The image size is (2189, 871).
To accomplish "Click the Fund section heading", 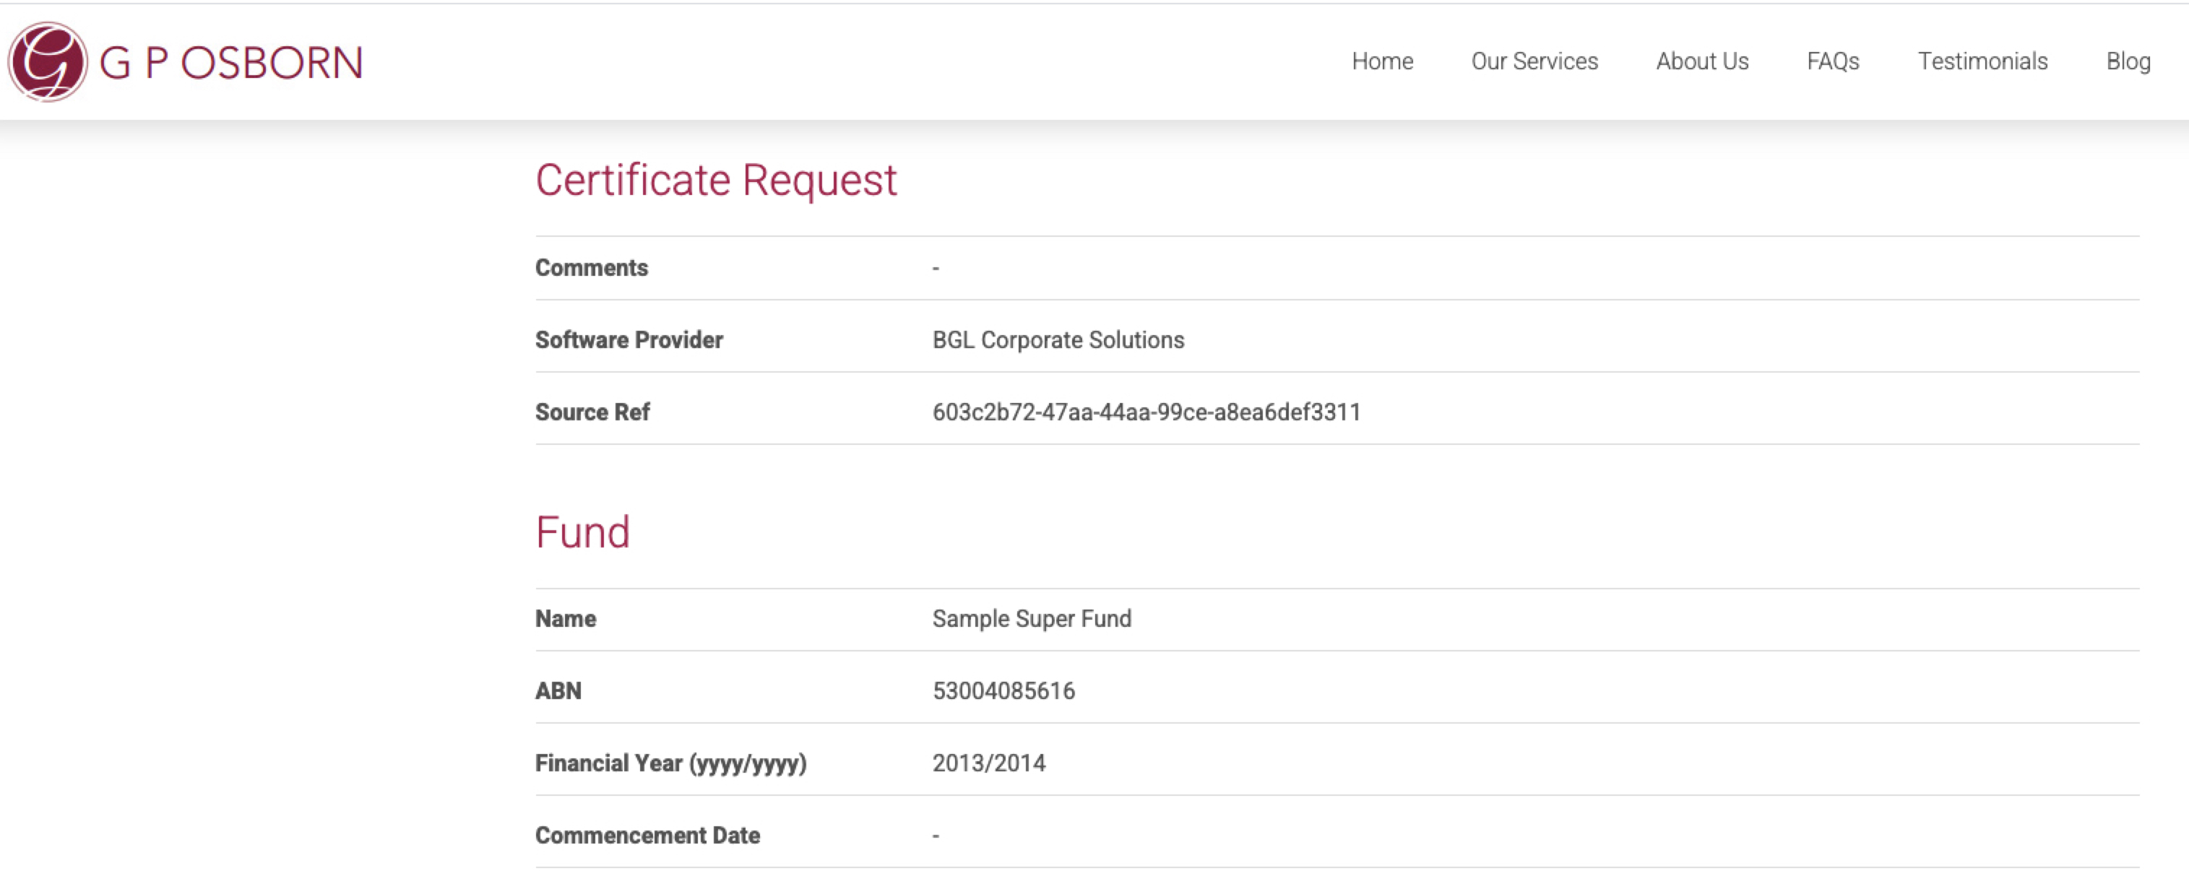I will tap(582, 533).
